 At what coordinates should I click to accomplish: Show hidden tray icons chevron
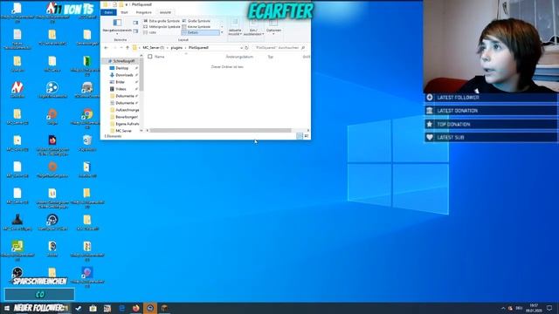pos(503,308)
